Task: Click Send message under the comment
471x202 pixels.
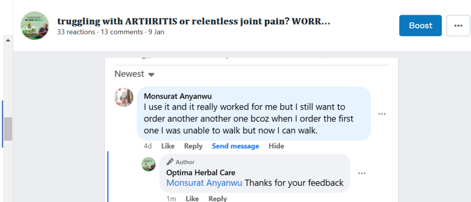Action: (235, 146)
